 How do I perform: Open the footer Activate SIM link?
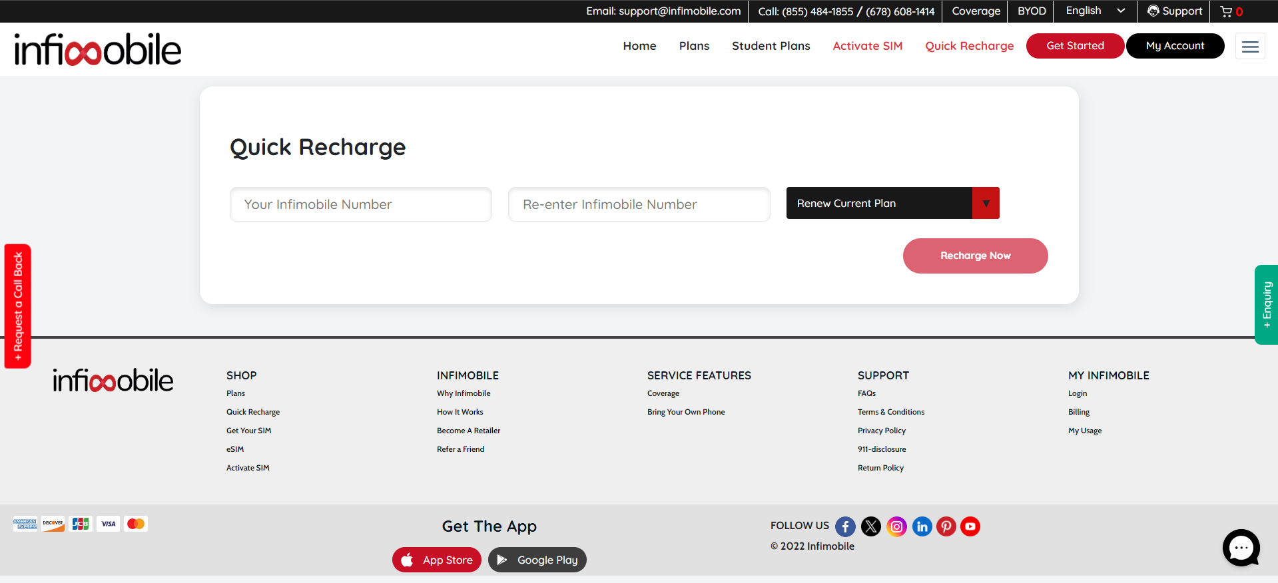click(248, 468)
